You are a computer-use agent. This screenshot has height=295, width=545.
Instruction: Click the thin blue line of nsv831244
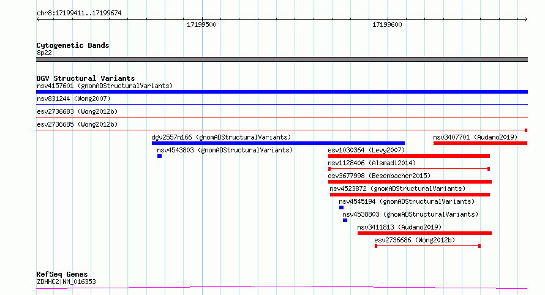282,104
